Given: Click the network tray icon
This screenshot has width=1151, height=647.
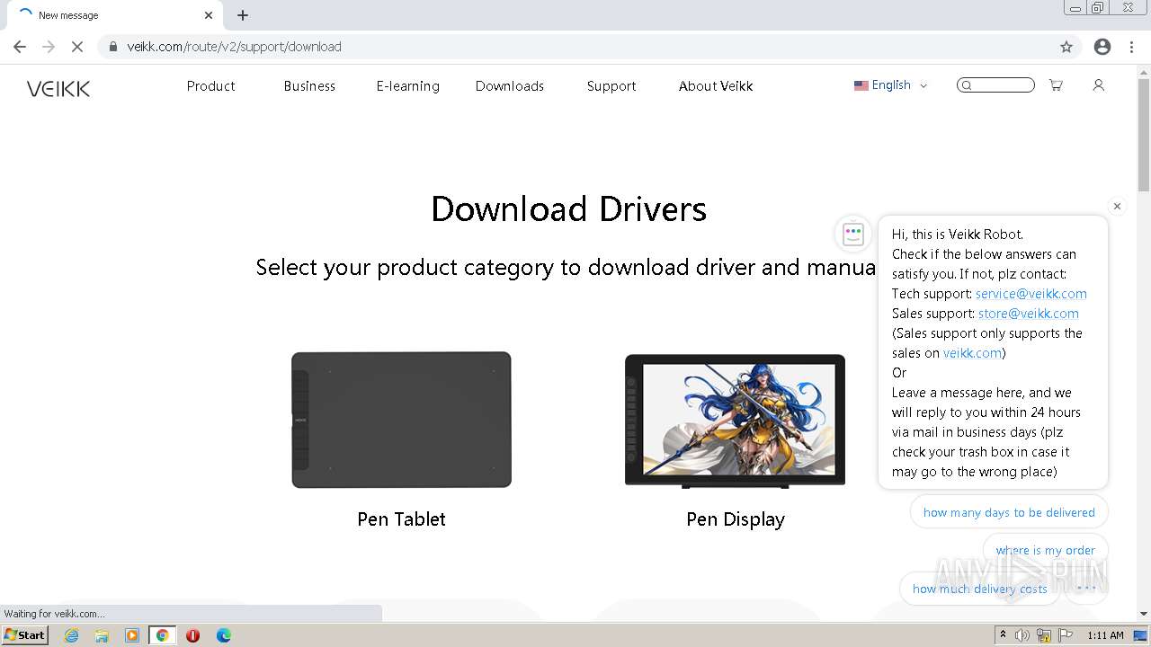Looking at the screenshot, I should (x=1045, y=635).
